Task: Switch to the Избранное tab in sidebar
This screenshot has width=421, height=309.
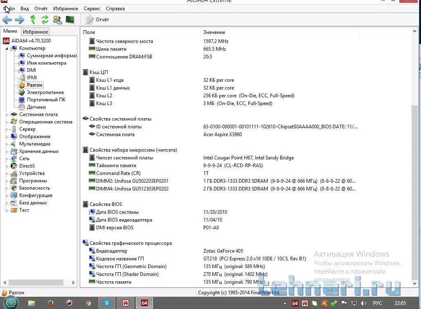Action: tap(35, 32)
